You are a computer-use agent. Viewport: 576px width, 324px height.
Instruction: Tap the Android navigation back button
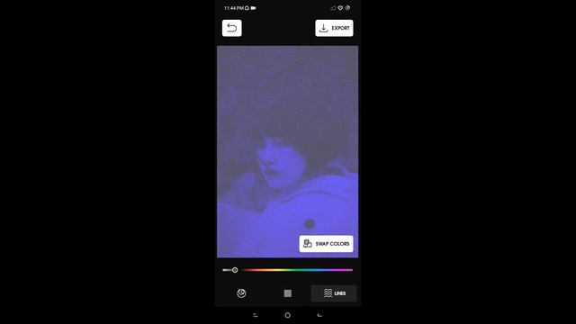click(319, 315)
